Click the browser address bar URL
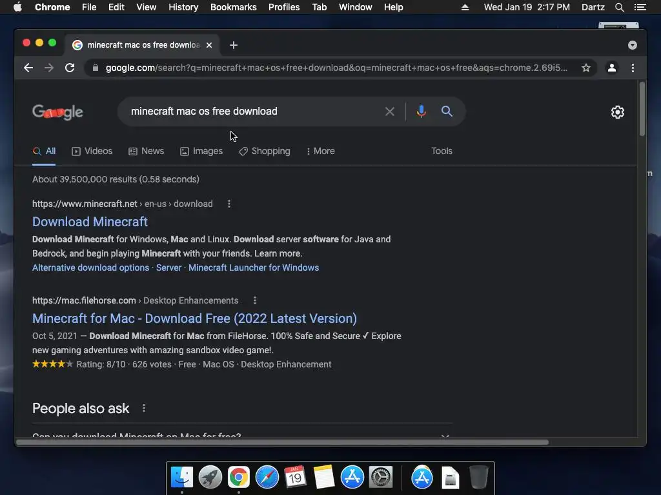 click(x=336, y=68)
